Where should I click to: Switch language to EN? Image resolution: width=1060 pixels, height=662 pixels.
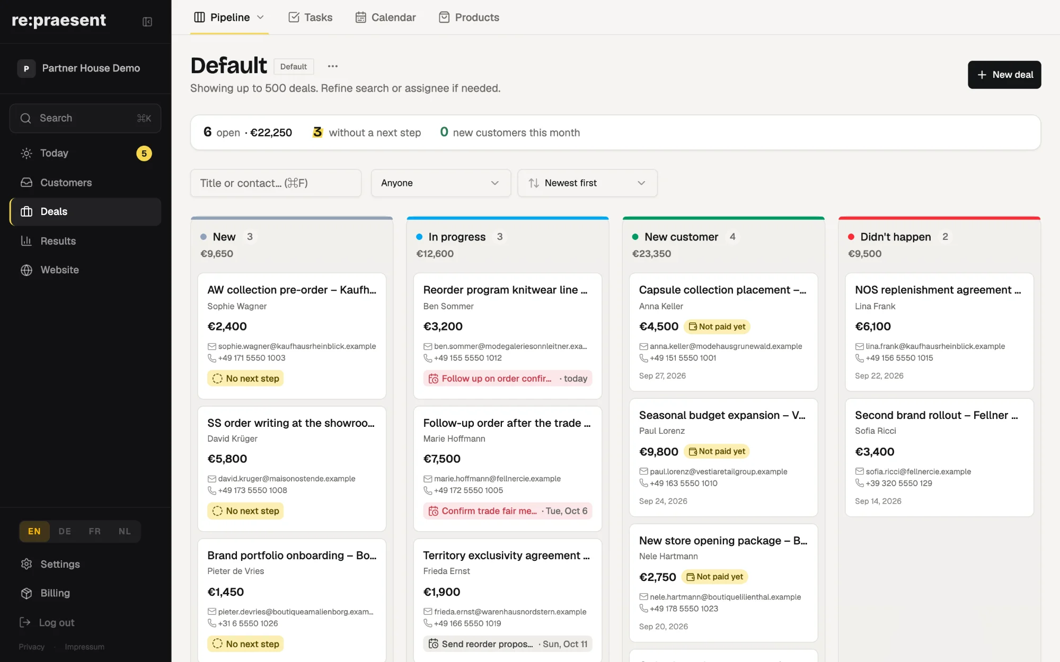34,531
